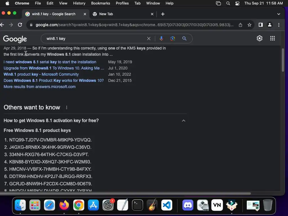The image size is (288, 216).
Task: Open Chrome side panel icon
Action: click(x=260, y=25)
